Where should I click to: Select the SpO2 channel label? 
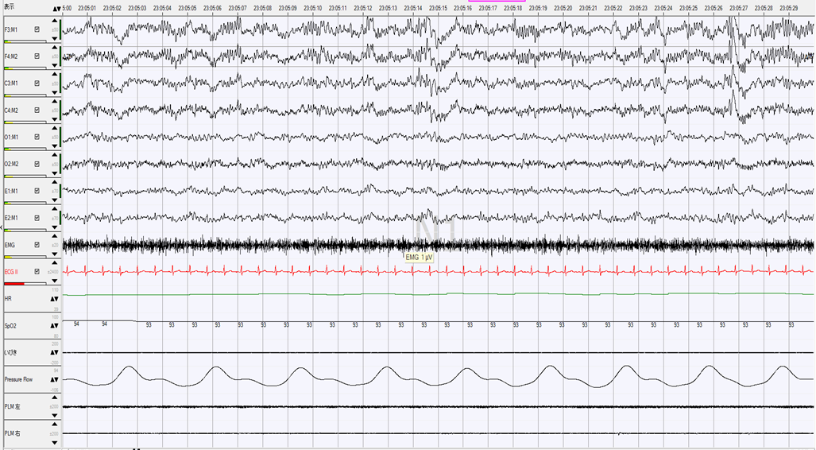(x=10, y=326)
